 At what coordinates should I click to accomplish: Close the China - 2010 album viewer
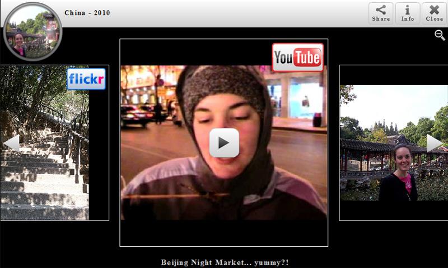[434, 13]
